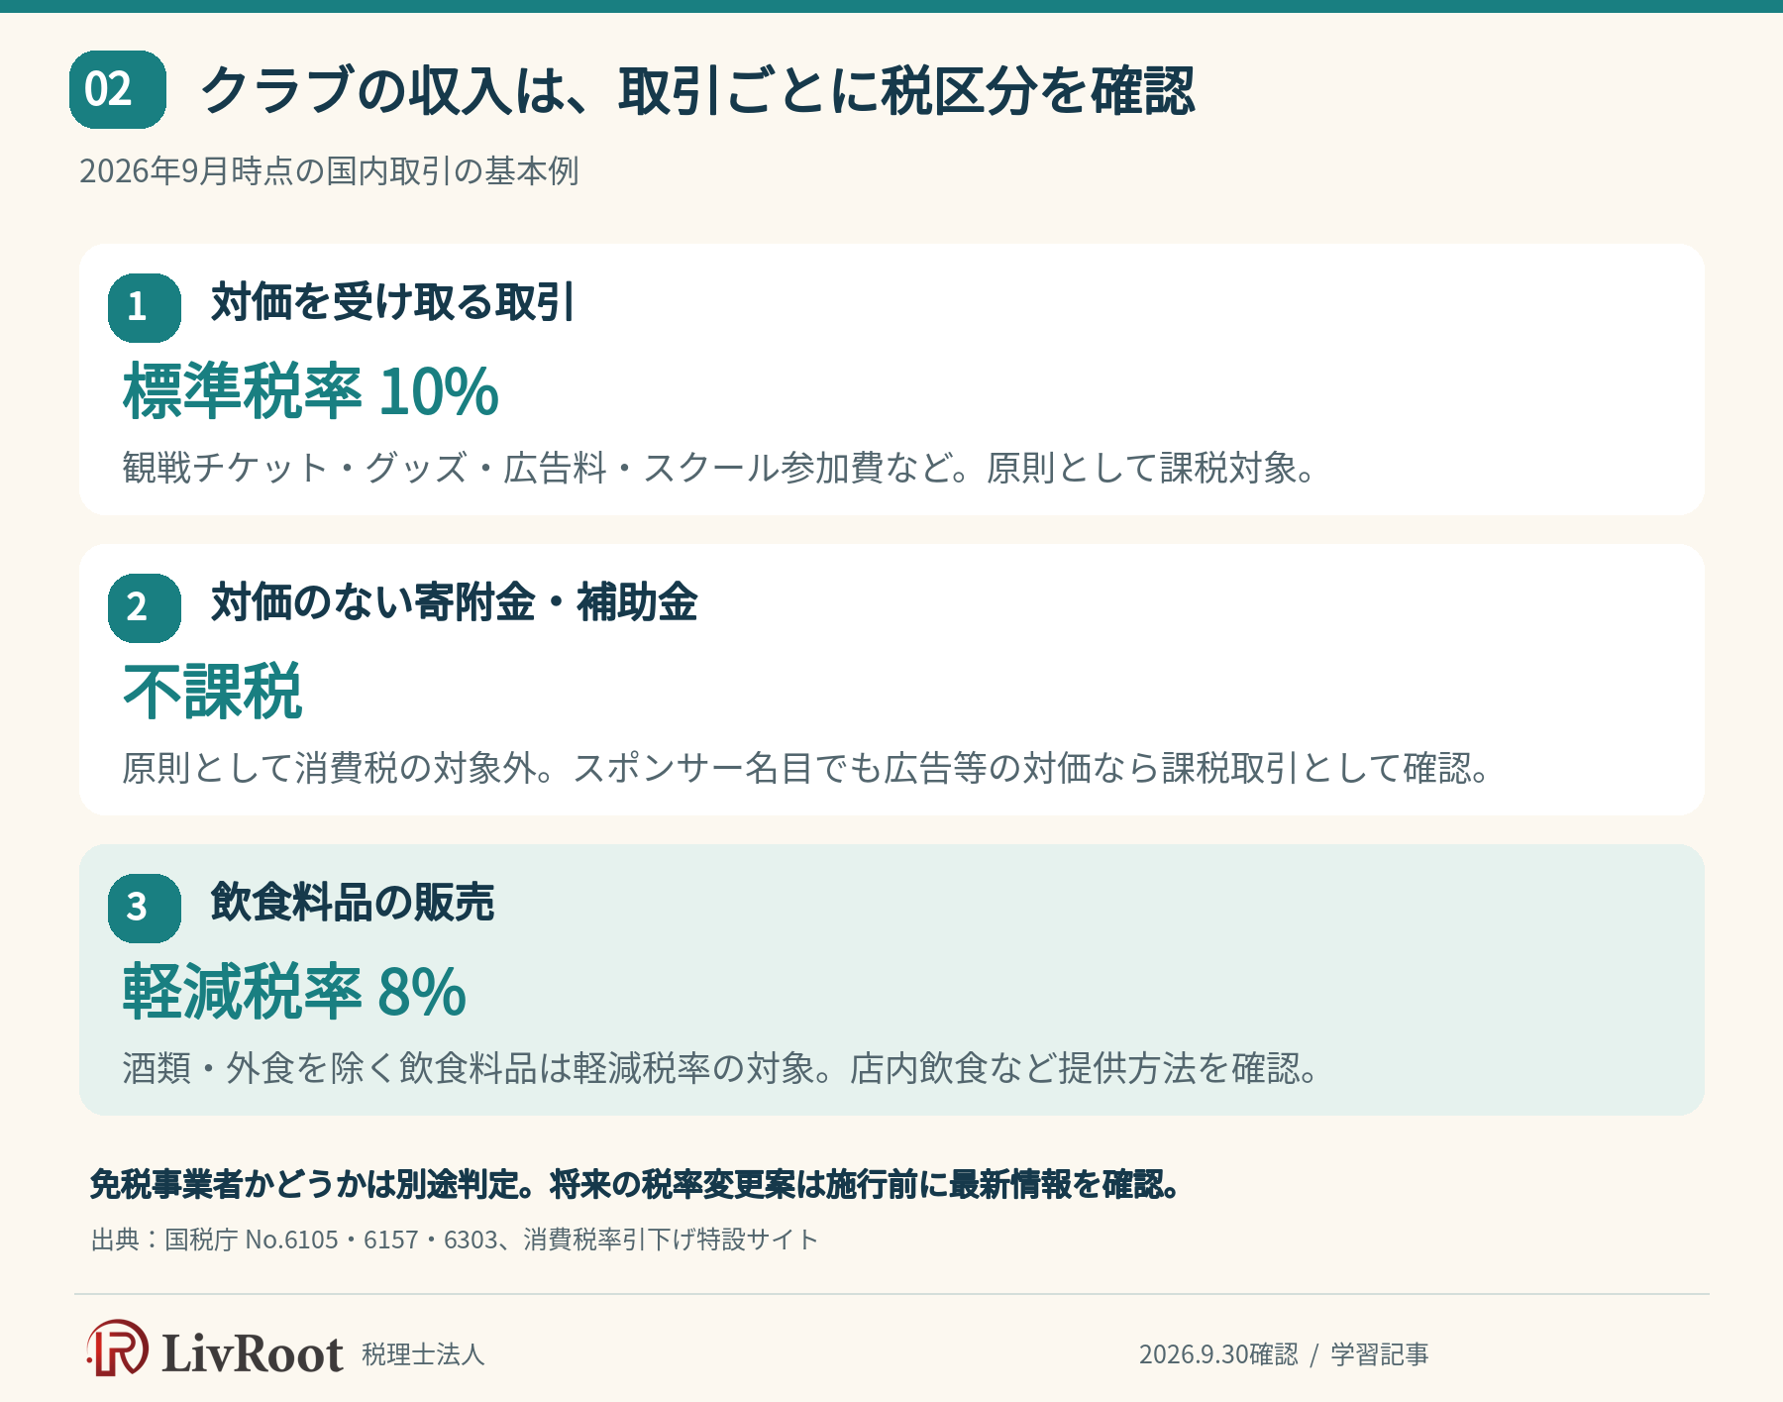The width and height of the screenshot is (1783, 1402).
Task: Click the bold note starting 免税事業者かどうか
Action: (635, 1184)
